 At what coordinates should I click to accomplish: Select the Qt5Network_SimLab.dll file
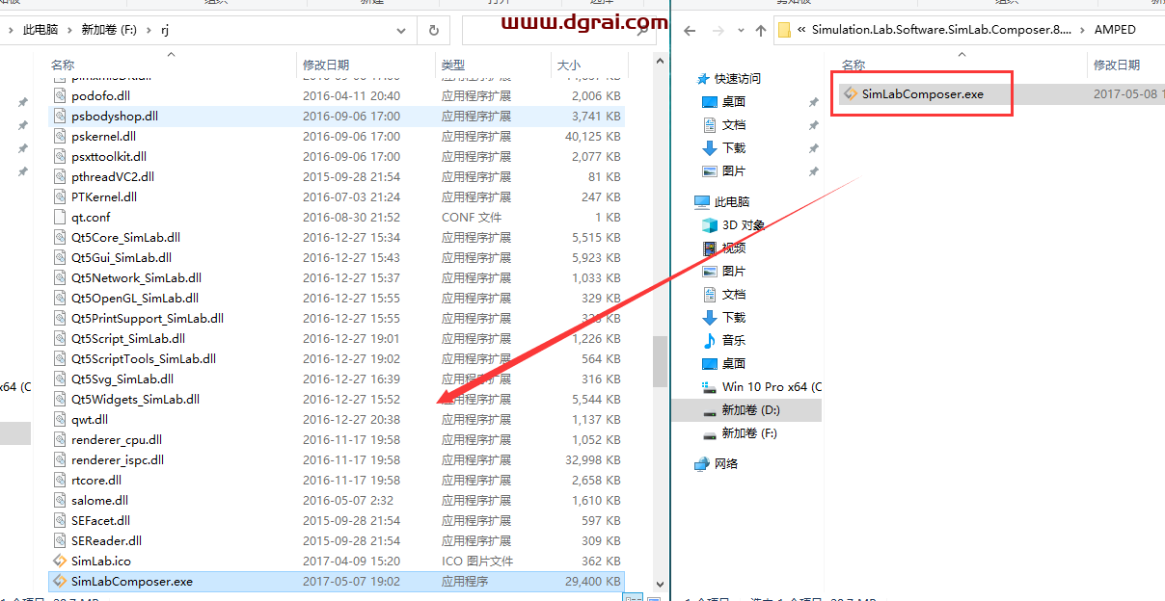[x=337, y=277]
